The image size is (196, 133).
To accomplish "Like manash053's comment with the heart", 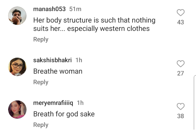I will coord(181,13).
